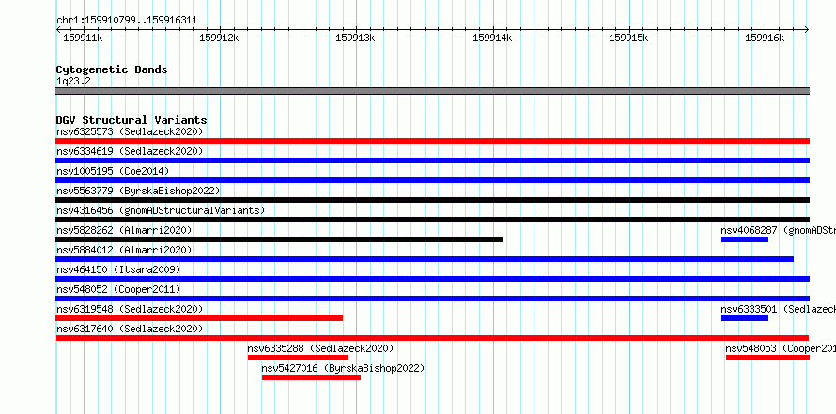Click the nsv6334619 (Sedlazeck2020) label
This screenshot has height=414, width=836.
(x=130, y=151)
